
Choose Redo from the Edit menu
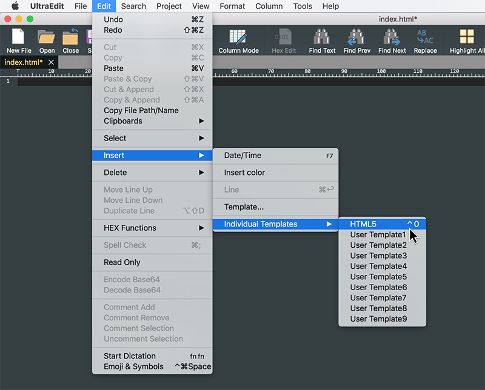152,30
